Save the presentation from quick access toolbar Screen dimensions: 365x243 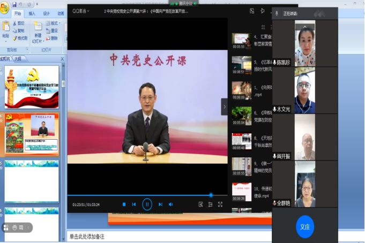tap(14, 4)
